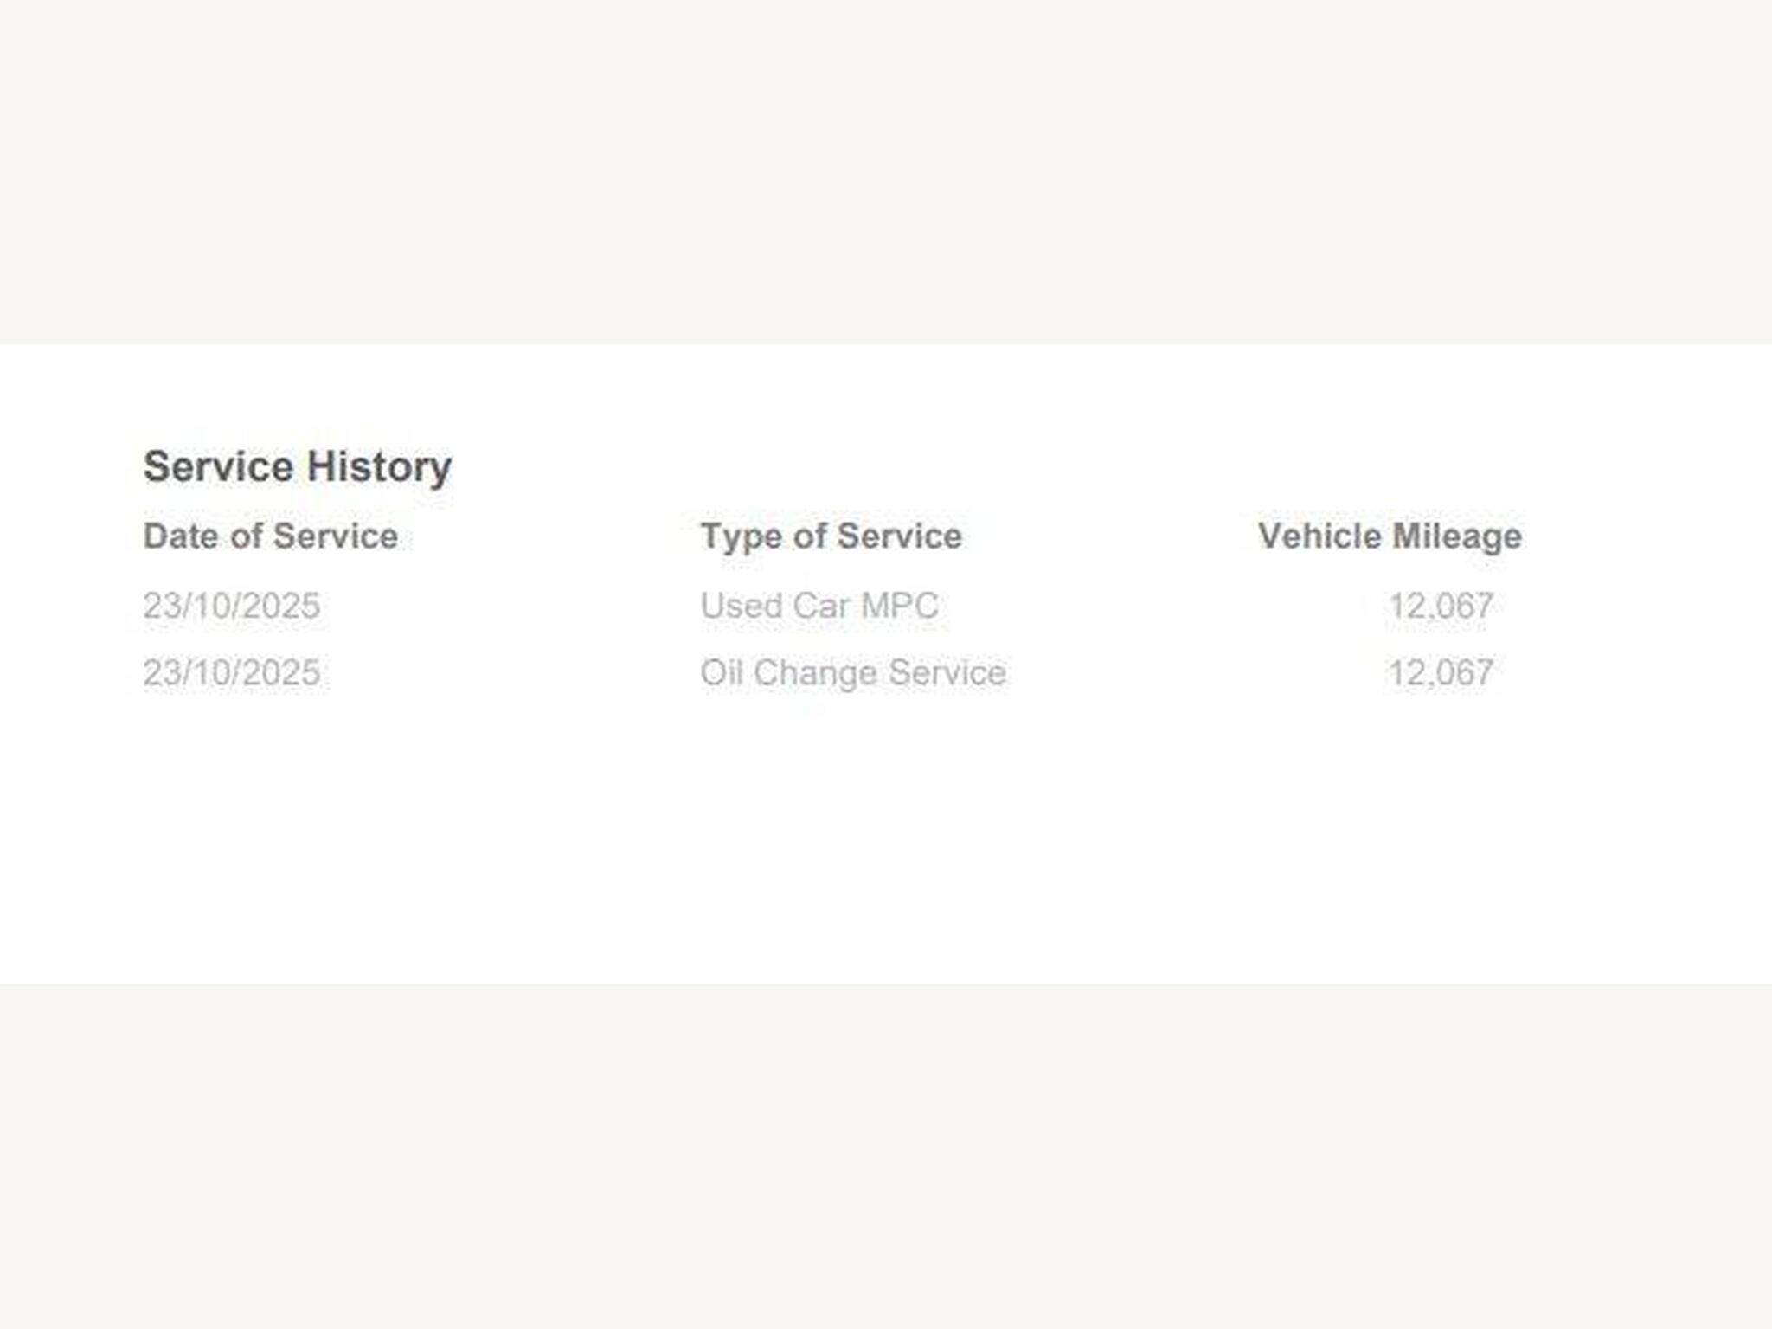The width and height of the screenshot is (1772, 1329).
Task: Click the mileage in the Oil Change Service row
Action: coord(1441,673)
